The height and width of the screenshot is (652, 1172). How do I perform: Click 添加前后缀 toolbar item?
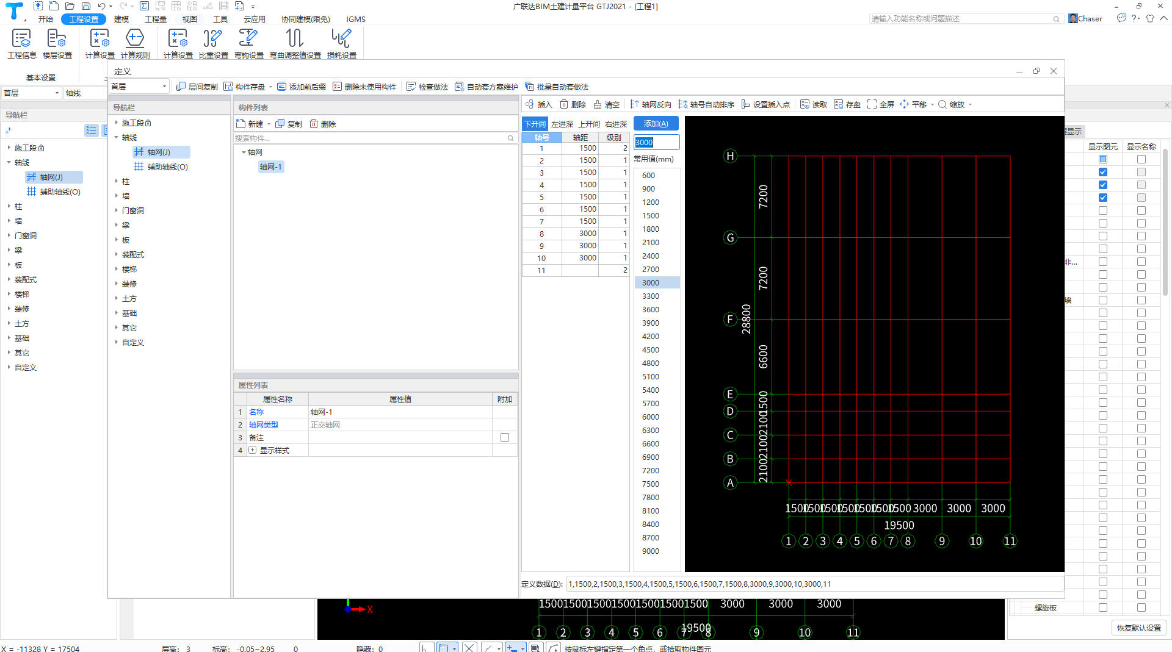[302, 87]
